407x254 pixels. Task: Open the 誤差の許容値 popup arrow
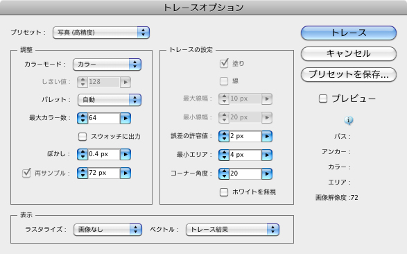click(267, 136)
